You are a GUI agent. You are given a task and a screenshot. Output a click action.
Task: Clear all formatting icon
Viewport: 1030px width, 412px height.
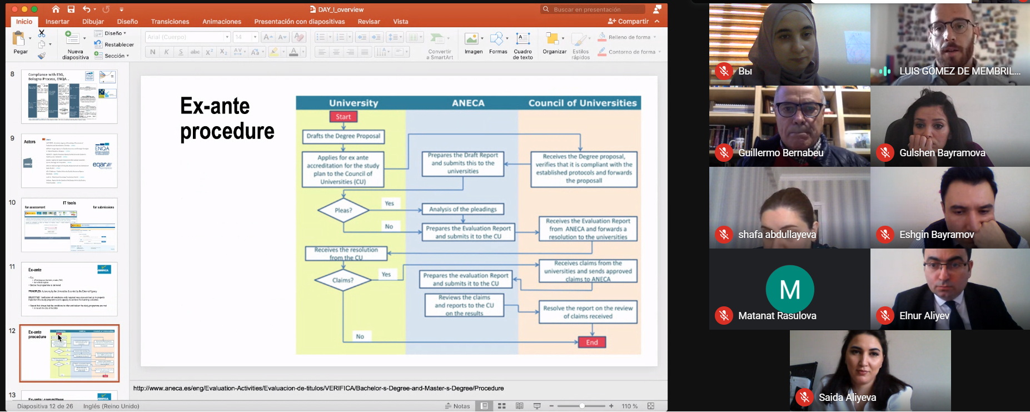pos(298,37)
